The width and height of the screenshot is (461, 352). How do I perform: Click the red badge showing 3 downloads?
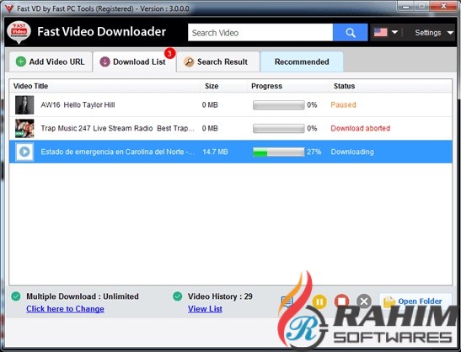coord(169,54)
